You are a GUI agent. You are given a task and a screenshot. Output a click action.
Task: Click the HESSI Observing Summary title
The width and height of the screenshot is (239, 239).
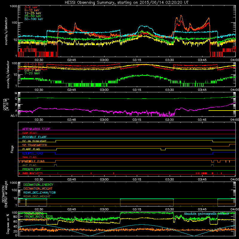(x=127, y=3)
